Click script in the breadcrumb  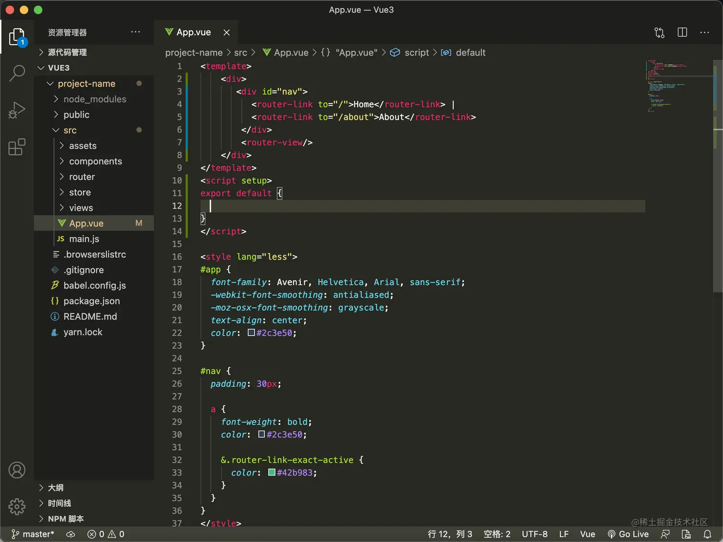click(x=410, y=53)
